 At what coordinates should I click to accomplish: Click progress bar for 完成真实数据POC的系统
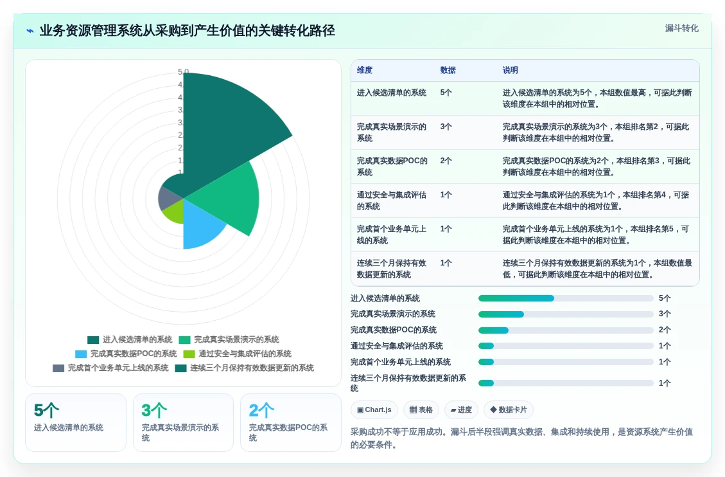click(566, 330)
